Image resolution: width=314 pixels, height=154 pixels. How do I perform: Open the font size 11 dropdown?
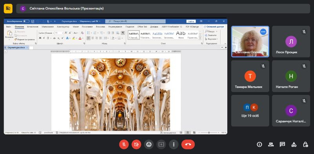click(x=63, y=33)
